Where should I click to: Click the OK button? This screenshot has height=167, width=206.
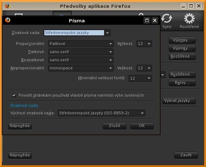[142, 126]
